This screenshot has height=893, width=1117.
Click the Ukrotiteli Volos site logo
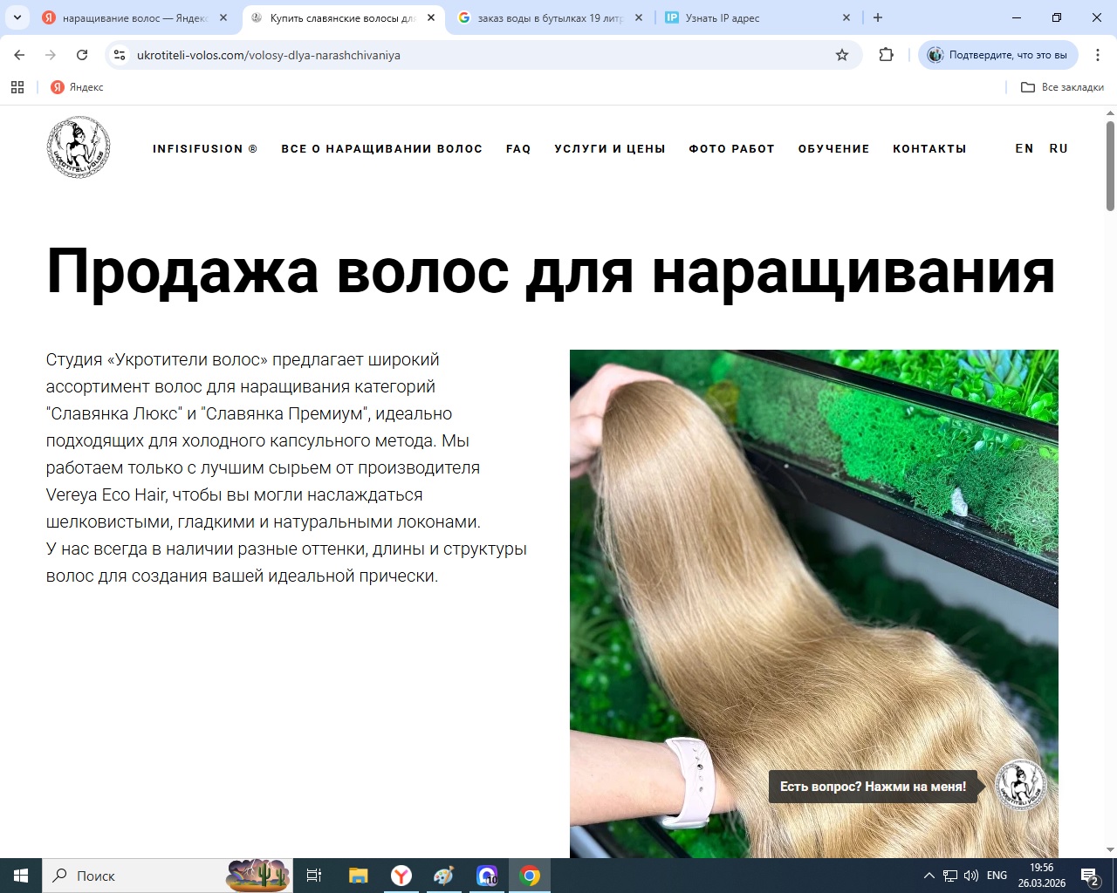pos(79,148)
